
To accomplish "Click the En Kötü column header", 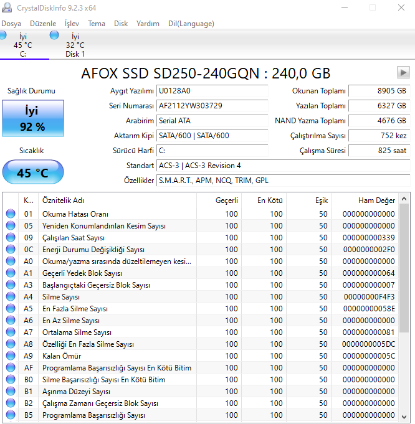I will click(x=264, y=200).
